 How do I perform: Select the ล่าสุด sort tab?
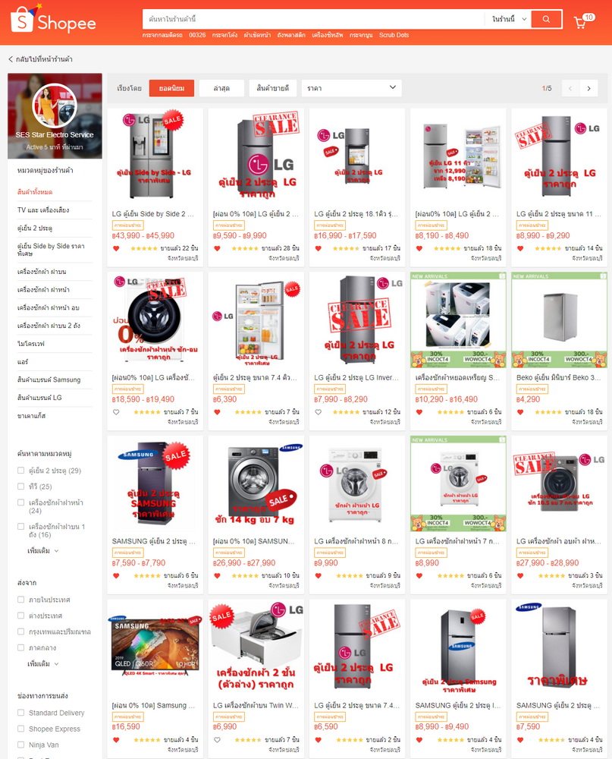pos(221,88)
